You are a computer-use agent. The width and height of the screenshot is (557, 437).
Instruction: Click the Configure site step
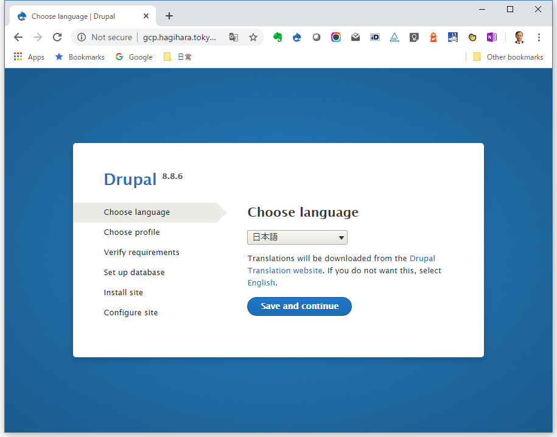point(131,313)
